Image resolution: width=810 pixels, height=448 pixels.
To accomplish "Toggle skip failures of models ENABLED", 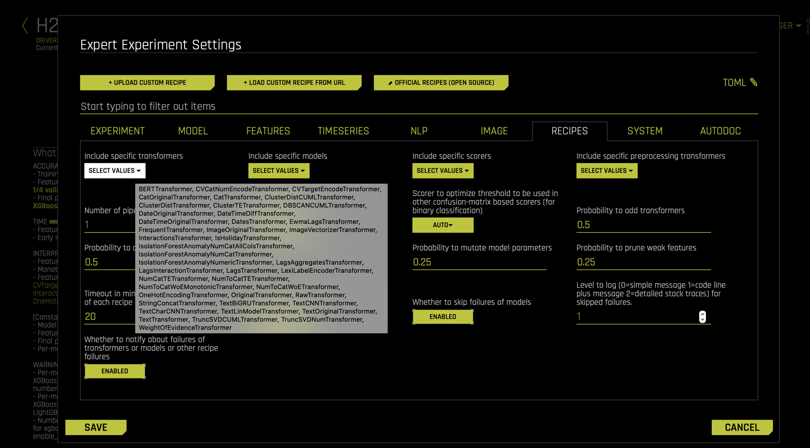I will click(442, 316).
